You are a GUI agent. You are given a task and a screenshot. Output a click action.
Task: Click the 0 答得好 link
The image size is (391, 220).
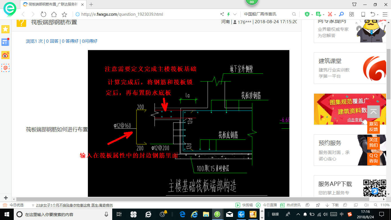70,41
